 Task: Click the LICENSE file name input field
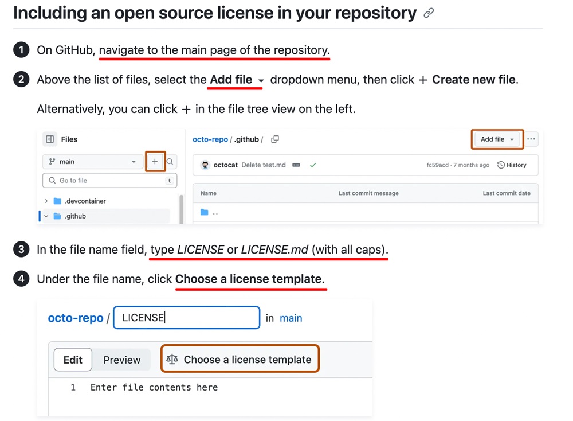point(187,318)
